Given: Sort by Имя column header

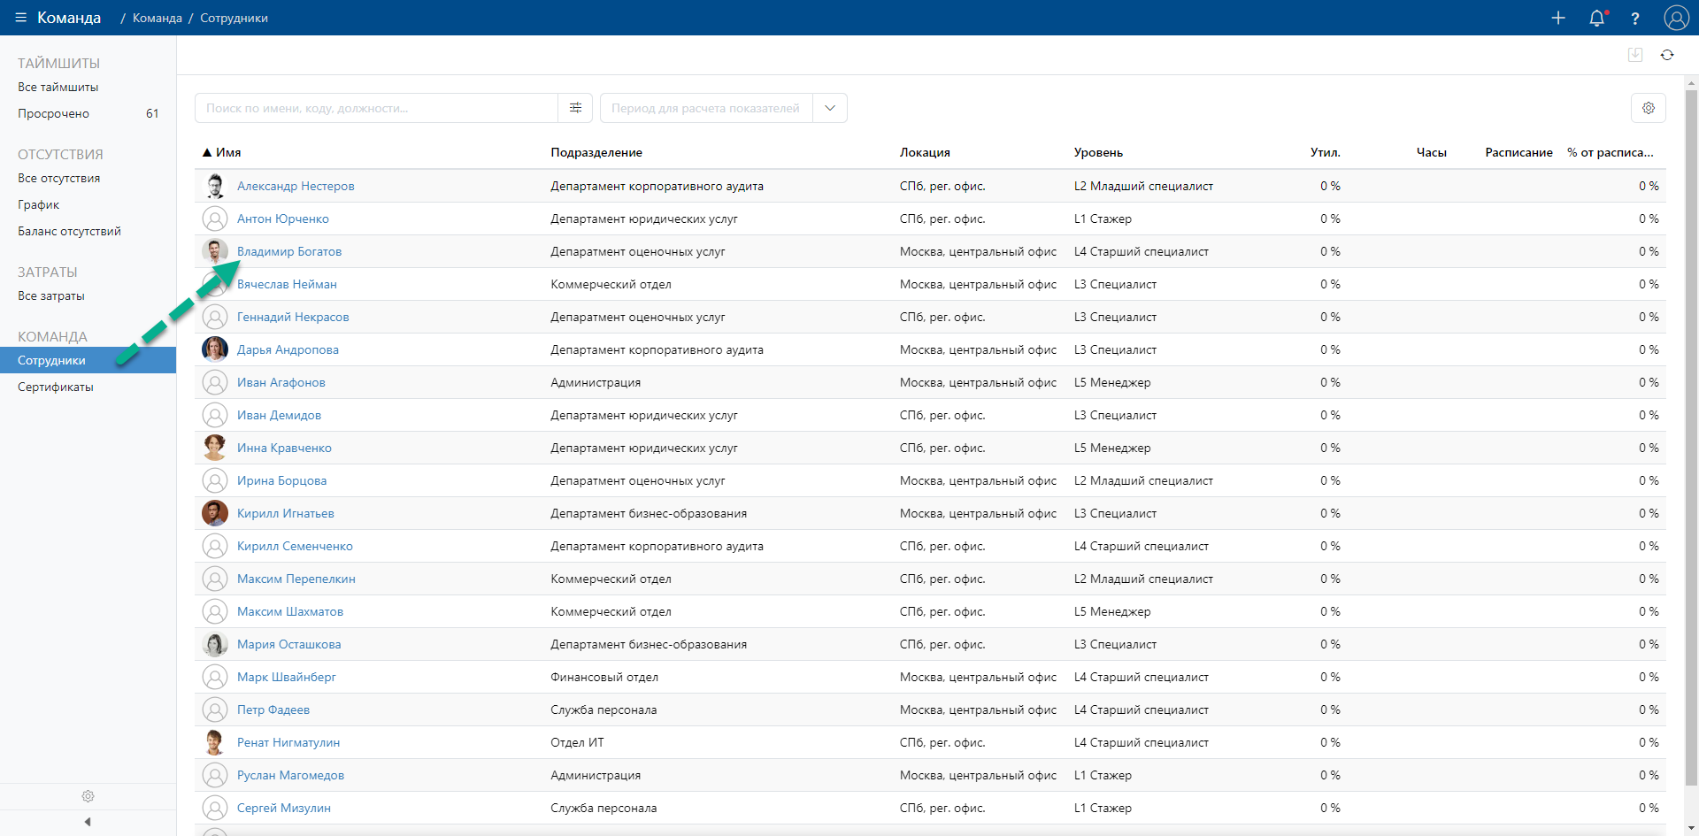Looking at the screenshot, I should (x=228, y=152).
